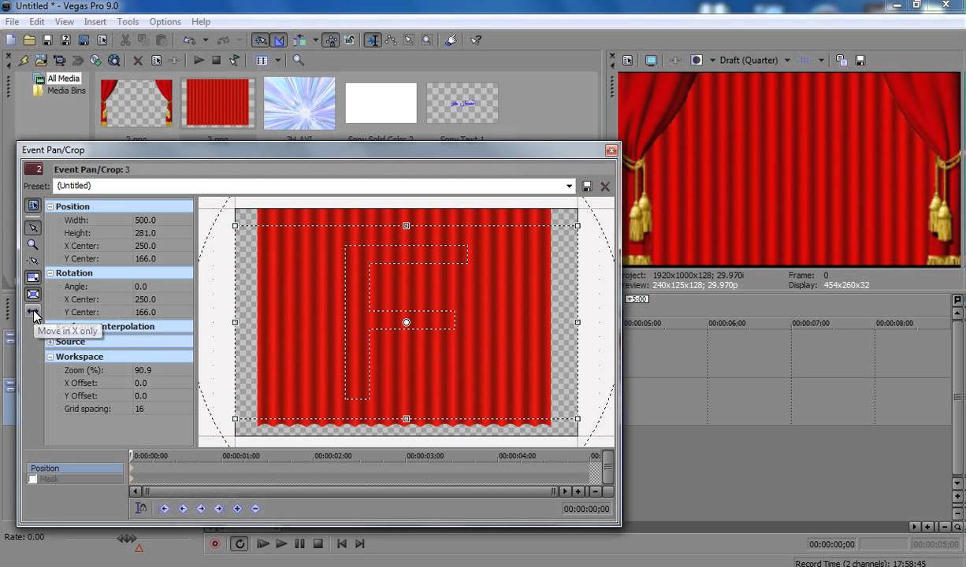Click Record button in transport bar
The image size is (966, 567).
(214, 543)
